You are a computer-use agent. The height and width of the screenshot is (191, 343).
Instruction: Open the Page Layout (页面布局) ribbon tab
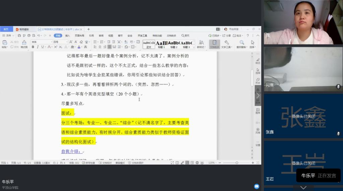pyautogui.click(x=79, y=35)
